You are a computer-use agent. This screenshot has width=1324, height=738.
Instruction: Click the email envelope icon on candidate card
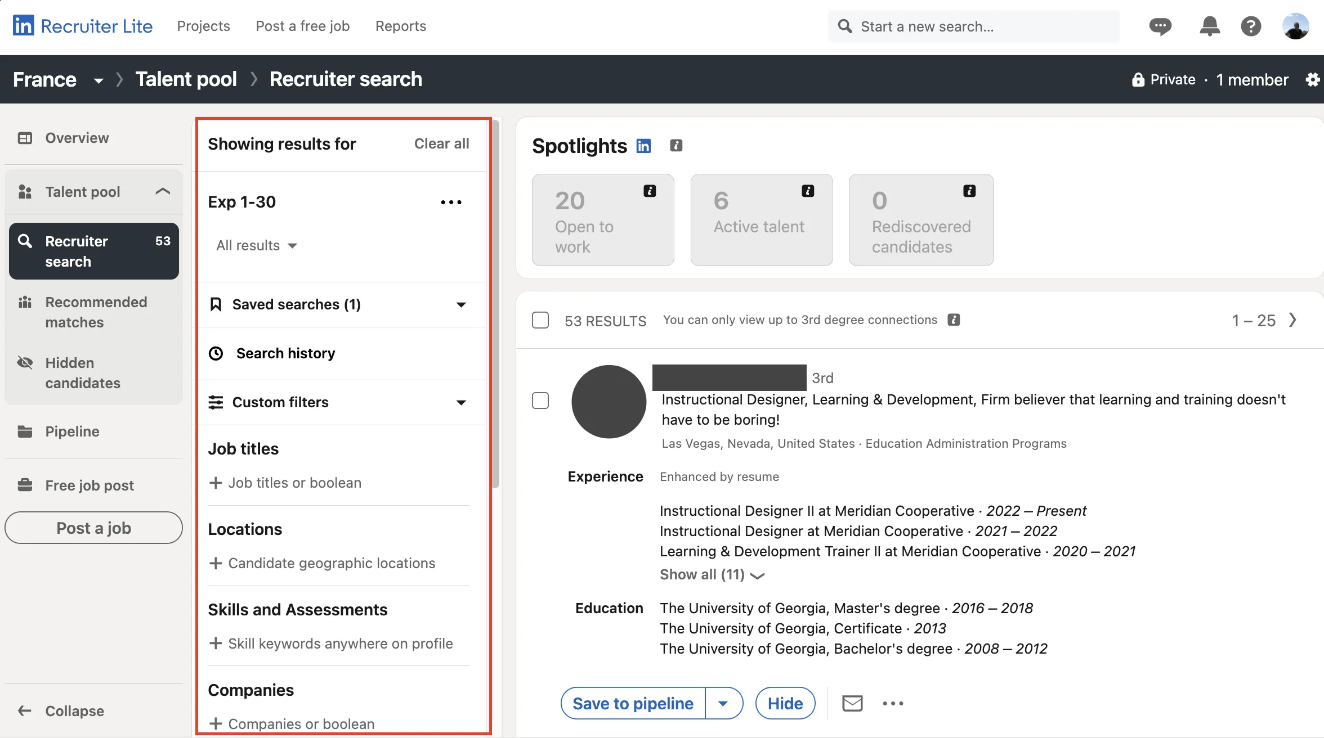click(x=852, y=703)
